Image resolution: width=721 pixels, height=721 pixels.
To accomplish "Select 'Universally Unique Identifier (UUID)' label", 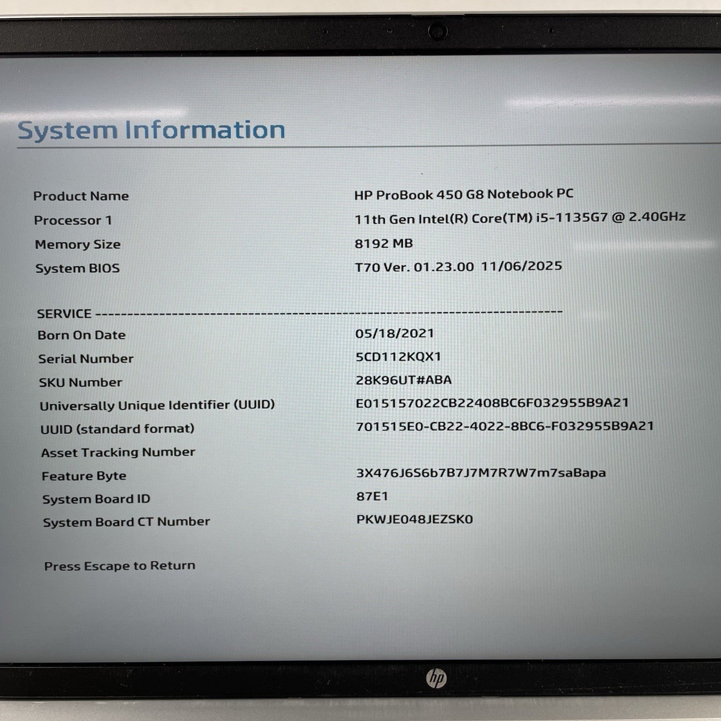I will pos(157,406).
